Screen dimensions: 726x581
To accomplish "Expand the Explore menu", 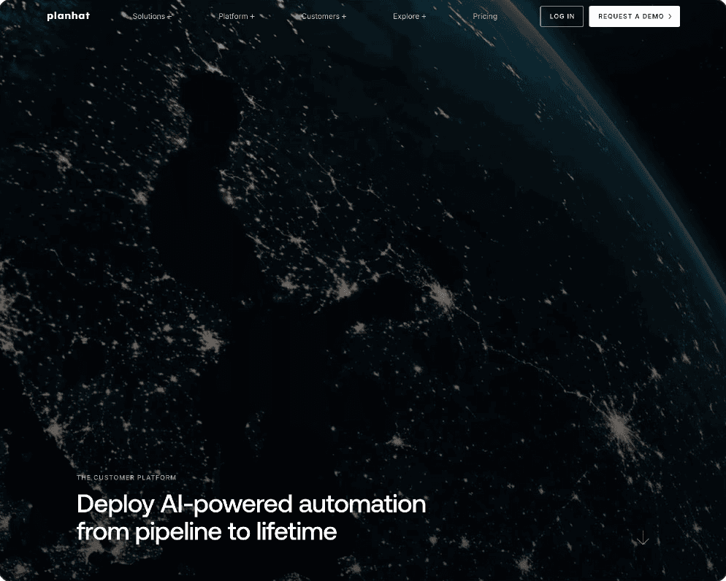I will (x=409, y=16).
